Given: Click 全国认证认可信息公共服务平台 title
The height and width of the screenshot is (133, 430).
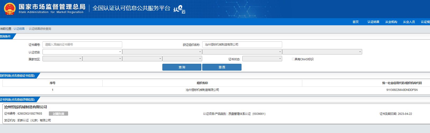Looking at the screenshot, I should 131,8.
